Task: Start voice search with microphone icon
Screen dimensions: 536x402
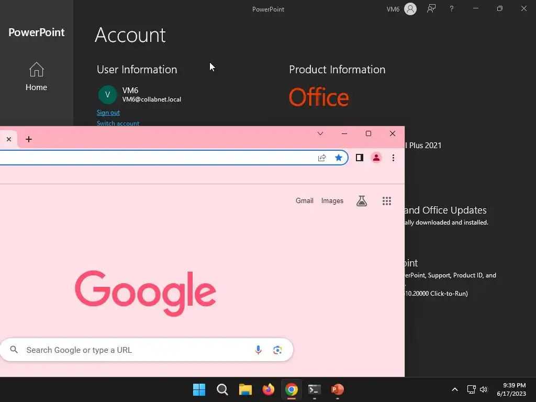Action: tap(258, 350)
